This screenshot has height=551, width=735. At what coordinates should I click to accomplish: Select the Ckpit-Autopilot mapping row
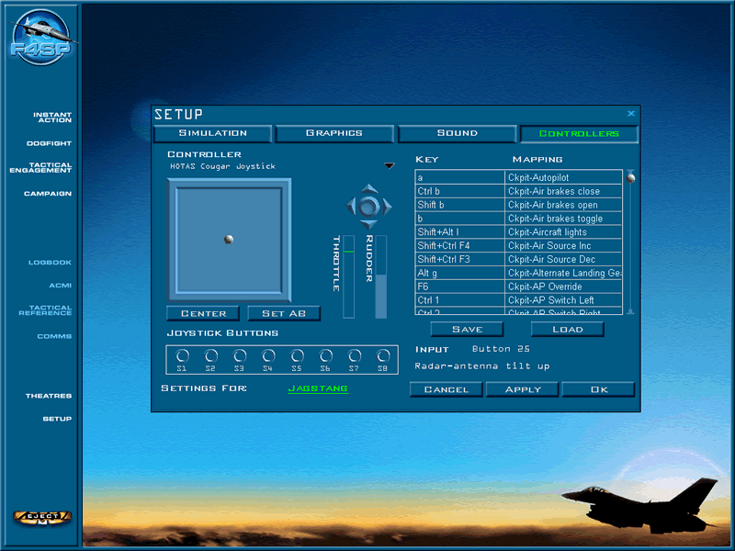coord(564,177)
